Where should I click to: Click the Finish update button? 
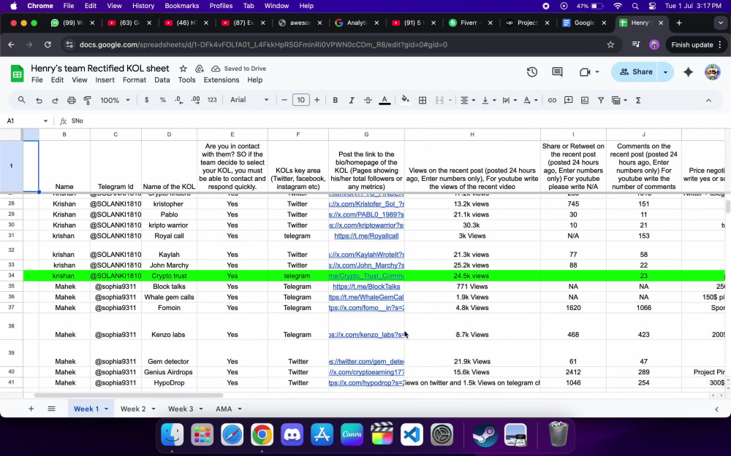pyautogui.click(x=692, y=45)
